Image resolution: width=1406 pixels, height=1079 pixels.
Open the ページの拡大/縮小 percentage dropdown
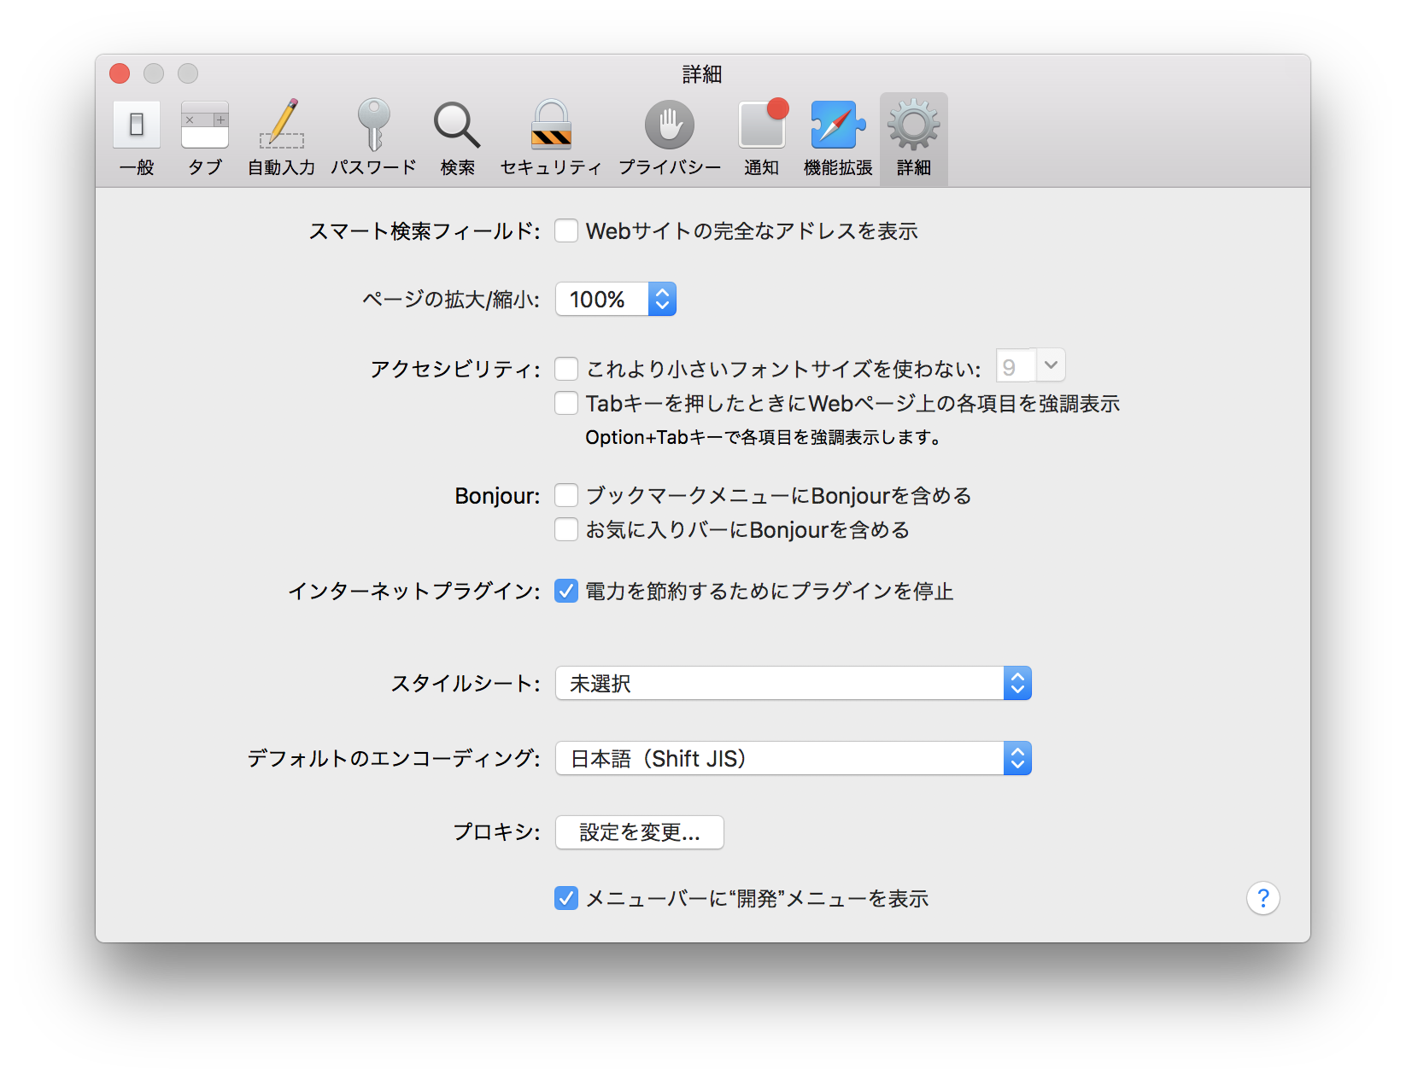pyautogui.click(x=662, y=299)
